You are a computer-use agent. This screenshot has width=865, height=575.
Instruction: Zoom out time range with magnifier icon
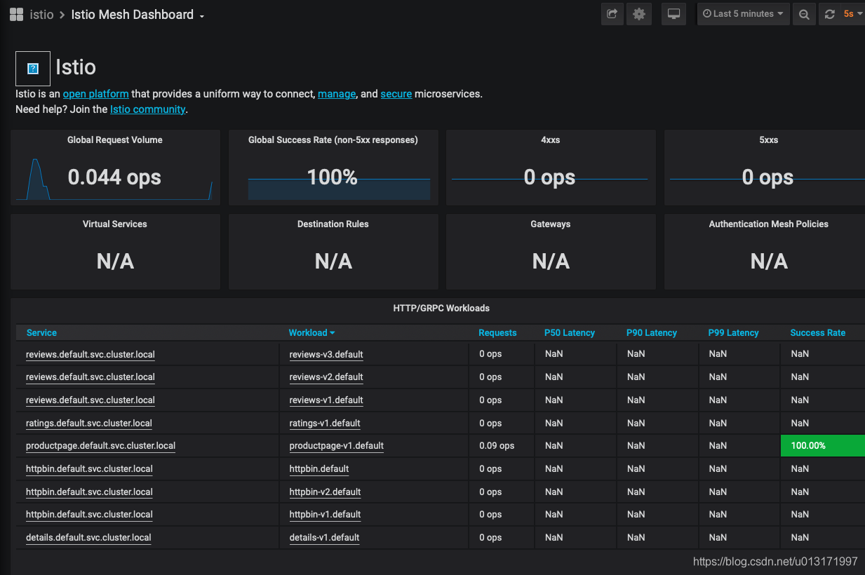click(804, 14)
